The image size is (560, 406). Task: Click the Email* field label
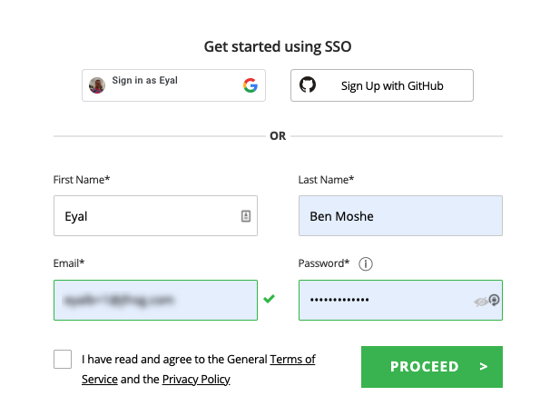coord(71,263)
